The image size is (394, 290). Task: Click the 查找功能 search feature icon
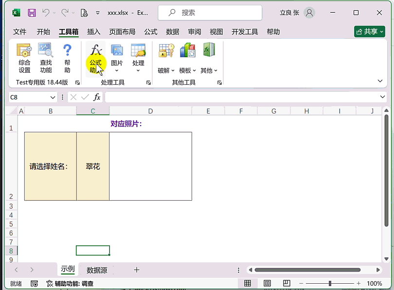(46, 58)
